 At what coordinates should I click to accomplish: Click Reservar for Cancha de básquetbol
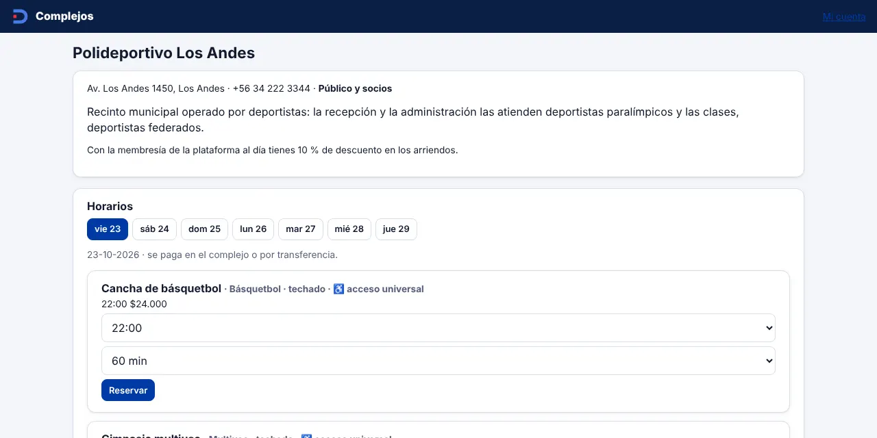tap(128, 390)
